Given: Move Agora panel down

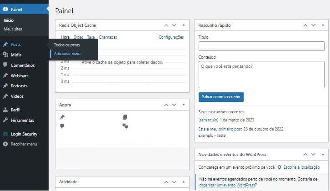Looking at the screenshot, I should click(x=174, y=105).
